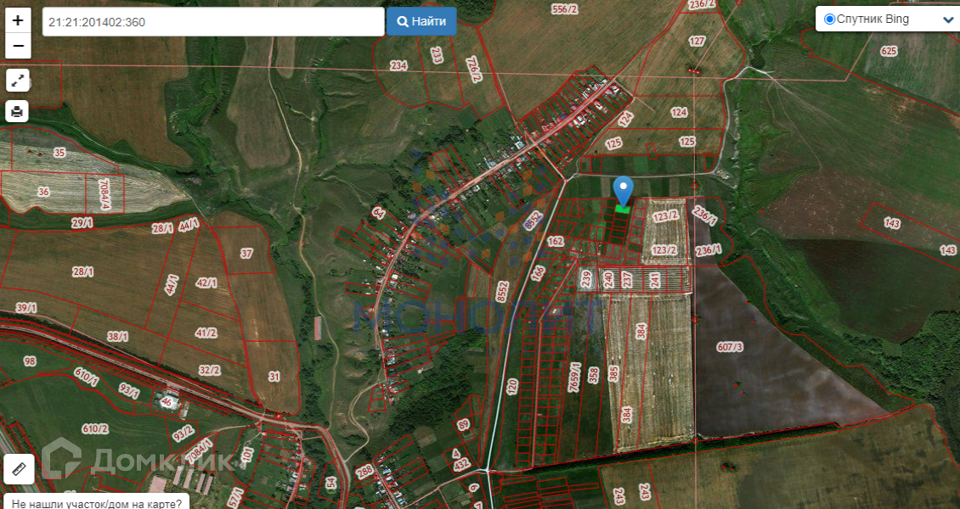The width and height of the screenshot is (960, 509).
Task: Click parcel label 93/2
Action: [x=183, y=433]
